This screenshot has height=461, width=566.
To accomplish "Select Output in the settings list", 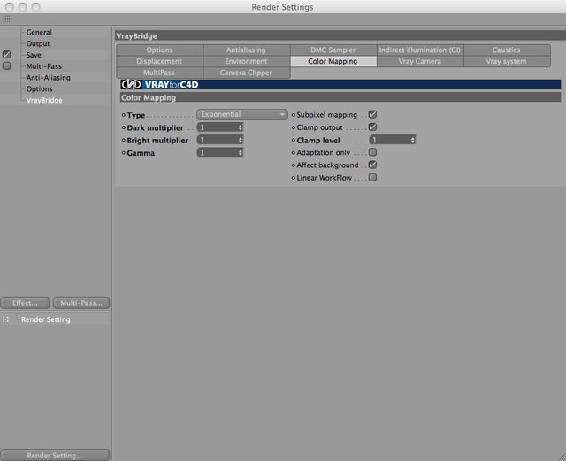I will pyautogui.click(x=38, y=43).
